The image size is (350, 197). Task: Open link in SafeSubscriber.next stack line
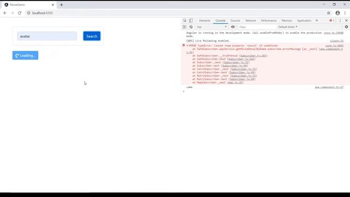(x=242, y=59)
